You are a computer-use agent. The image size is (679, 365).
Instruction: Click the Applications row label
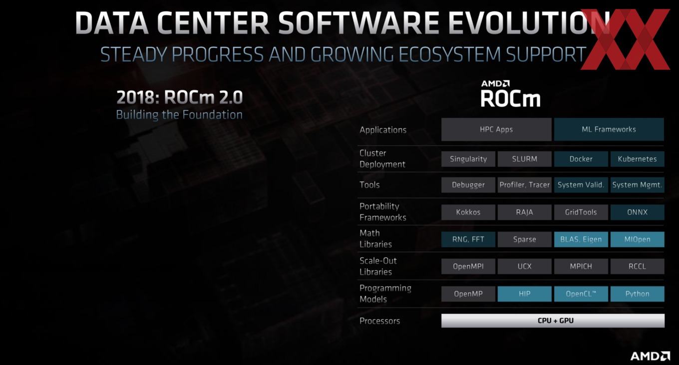click(x=383, y=130)
